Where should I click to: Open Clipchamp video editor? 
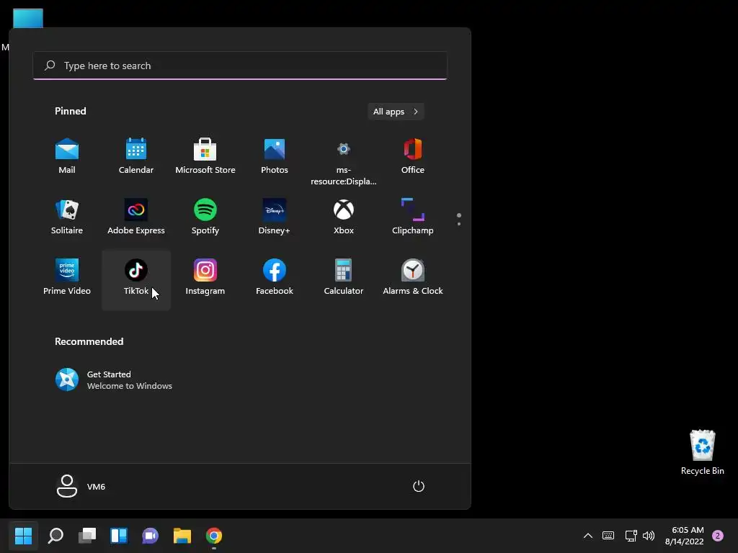point(413,217)
